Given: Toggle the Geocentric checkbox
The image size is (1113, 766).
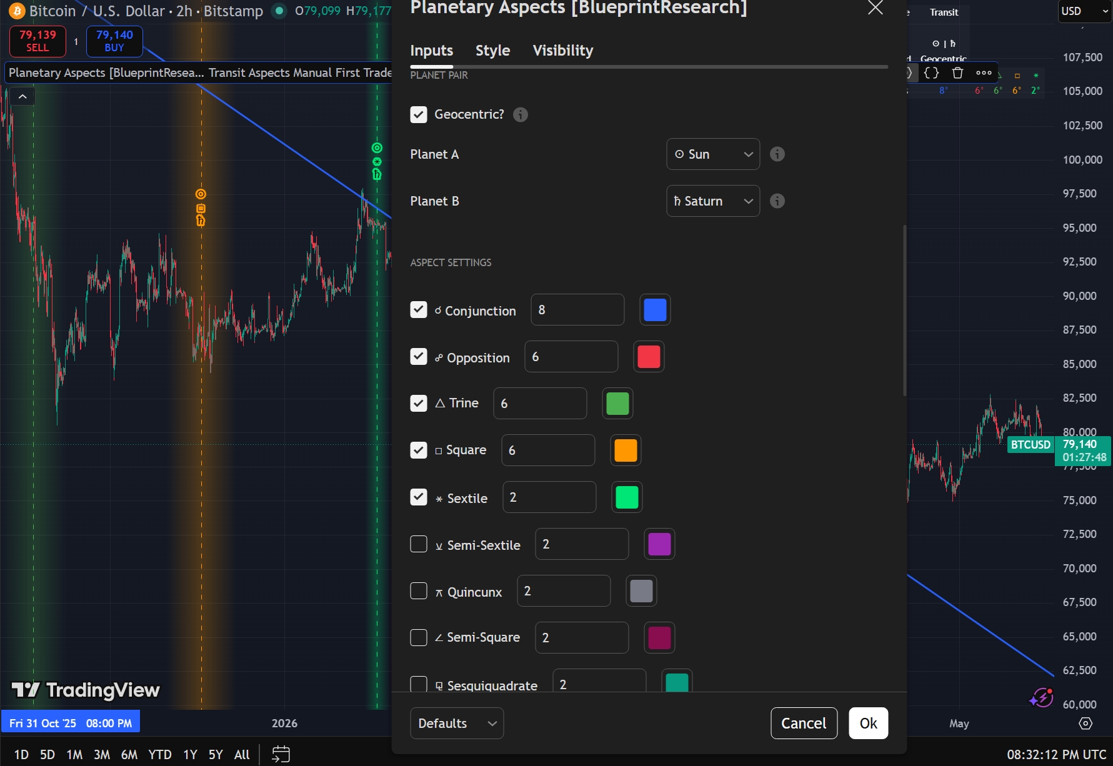Looking at the screenshot, I should tap(419, 114).
